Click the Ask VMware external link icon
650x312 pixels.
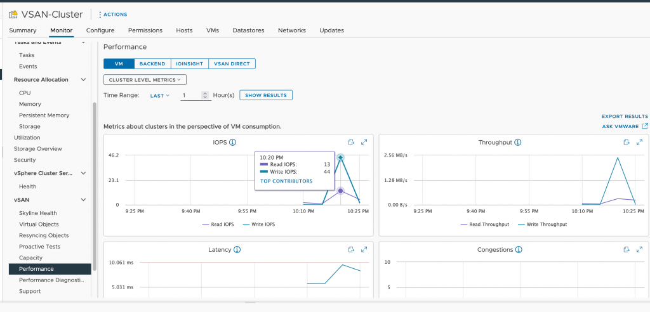pyautogui.click(x=645, y=126)
